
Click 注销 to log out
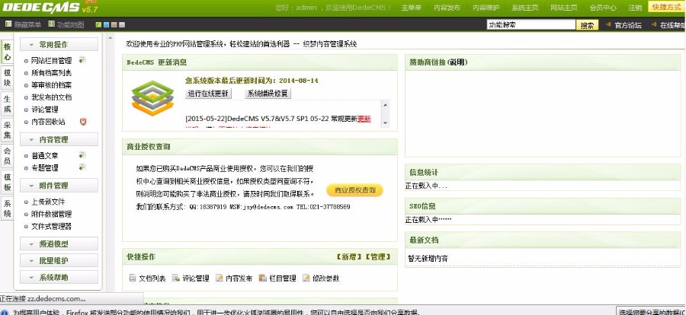click(x=635, y=8)
